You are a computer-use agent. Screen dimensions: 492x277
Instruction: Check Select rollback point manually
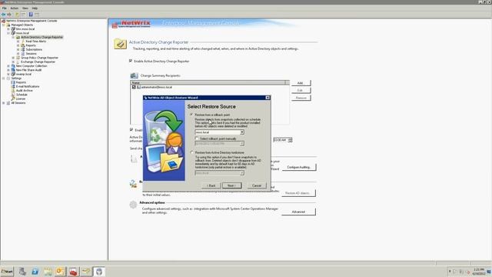coord(197,138)
